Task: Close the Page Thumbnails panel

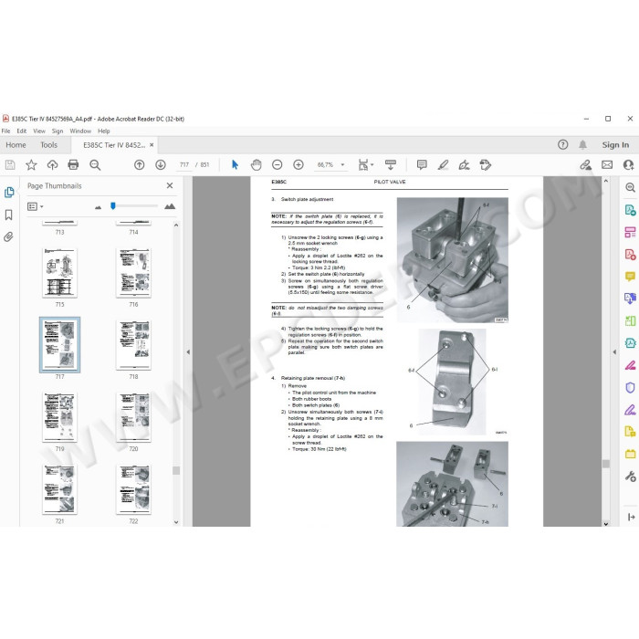Action: click(170, 186)
